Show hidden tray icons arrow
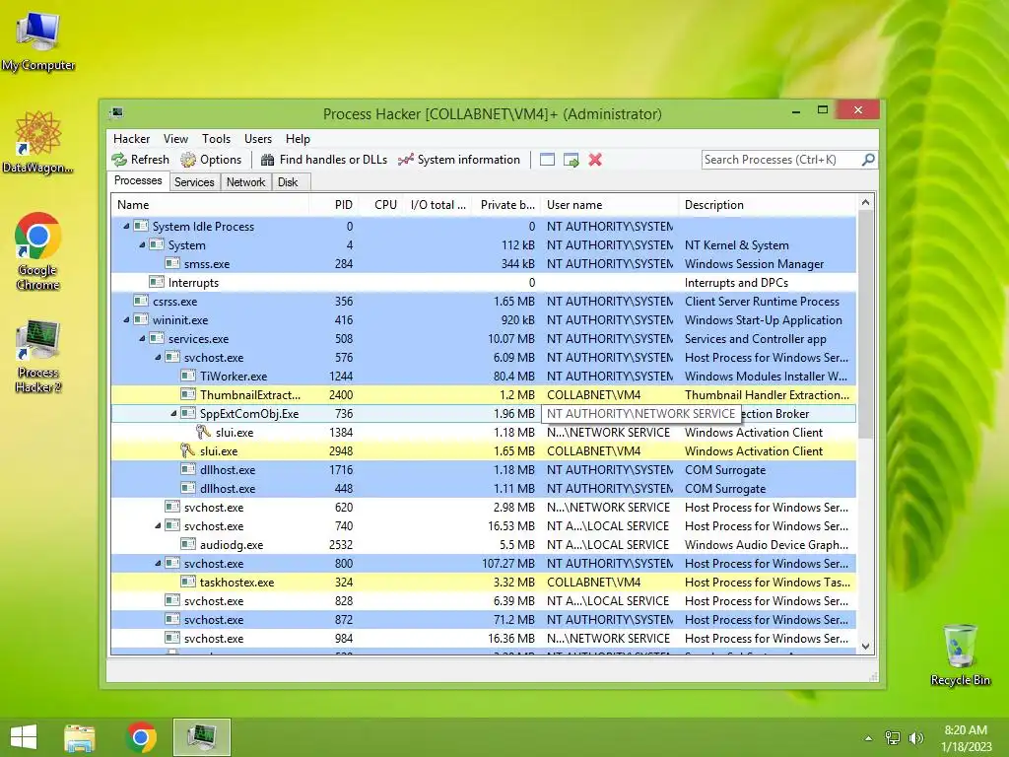 868,738
